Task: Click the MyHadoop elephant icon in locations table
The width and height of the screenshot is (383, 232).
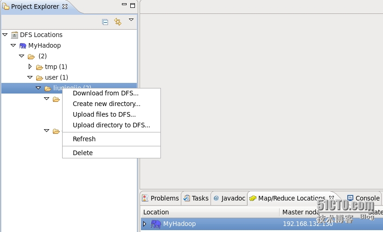Action: pyautogui.click(x=156, y=224)
